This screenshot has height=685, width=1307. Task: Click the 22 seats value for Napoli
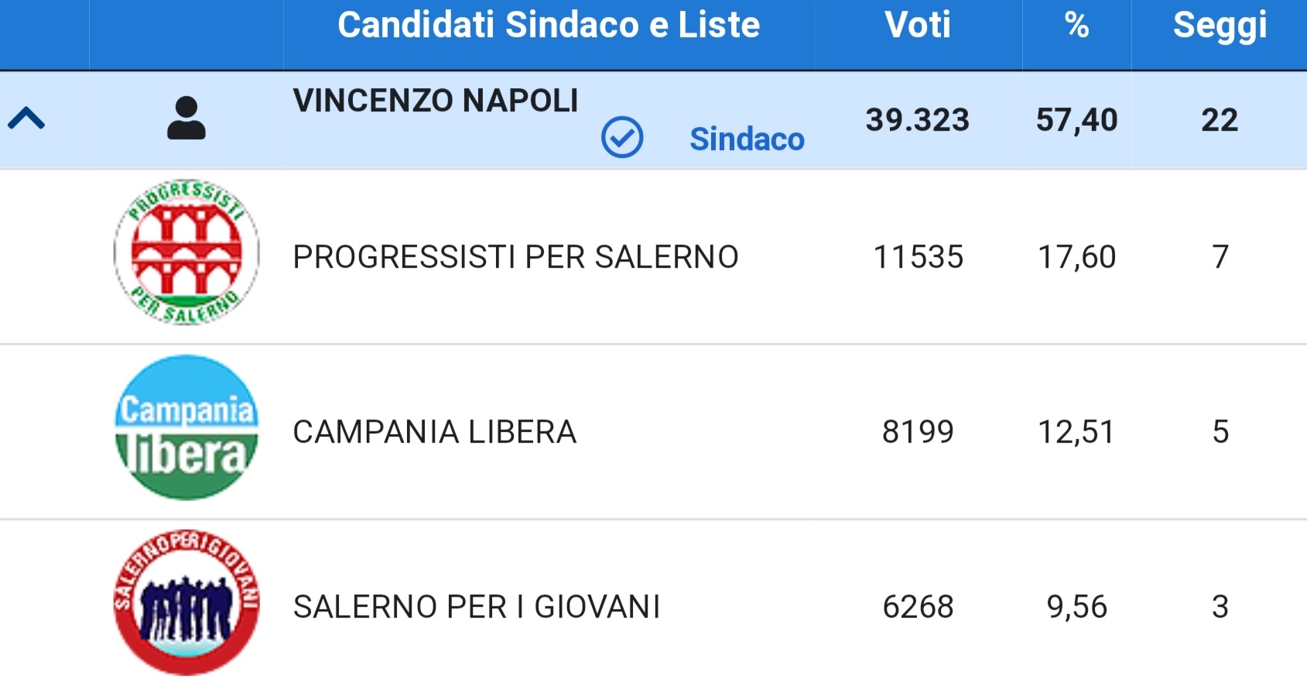pyautogui.click(x=1220, y=120)
